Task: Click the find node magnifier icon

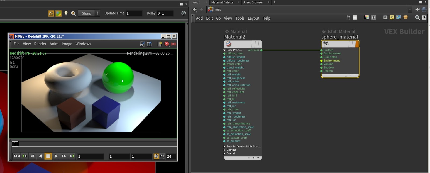Action: click(x=417, y=17)
